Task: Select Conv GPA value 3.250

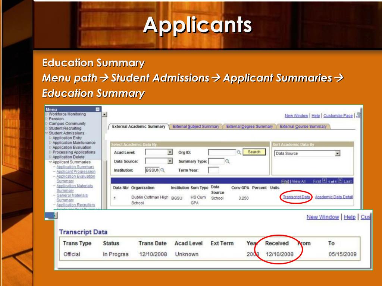Action: coord(243,198)
